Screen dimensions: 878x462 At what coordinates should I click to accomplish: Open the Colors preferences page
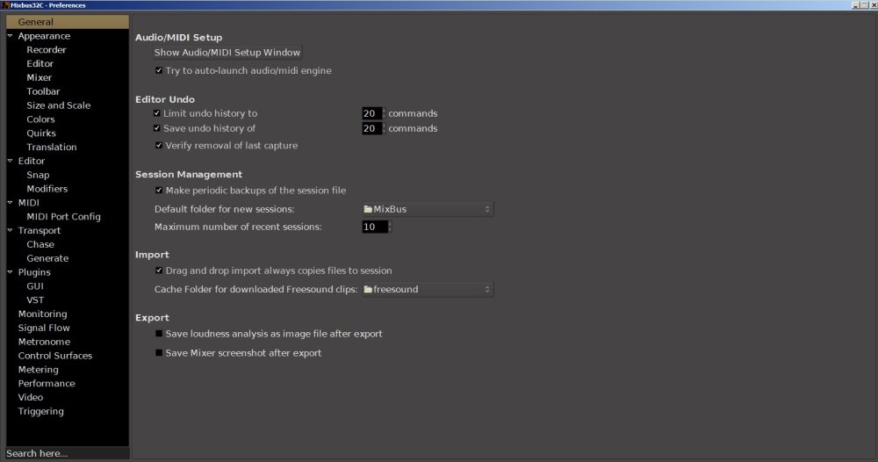point(41,119)
